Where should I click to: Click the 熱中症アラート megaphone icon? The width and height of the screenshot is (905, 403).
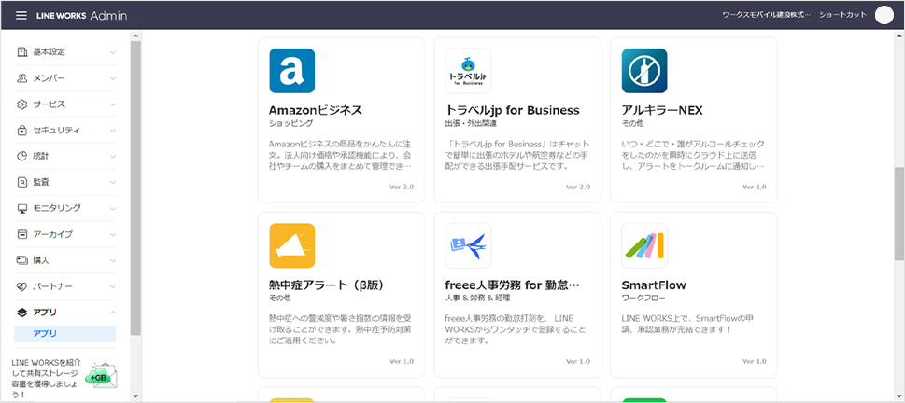[292, 245]
